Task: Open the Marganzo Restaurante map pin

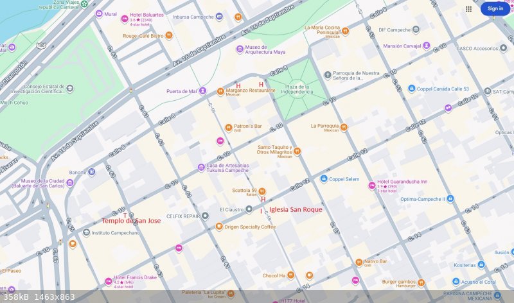Action: [x=220, y=92]
